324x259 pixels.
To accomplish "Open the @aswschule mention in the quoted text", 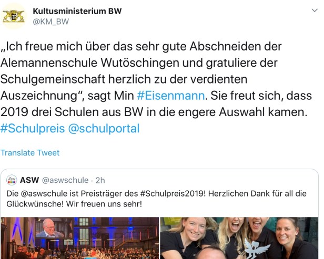I will click(x=44, y=194).
